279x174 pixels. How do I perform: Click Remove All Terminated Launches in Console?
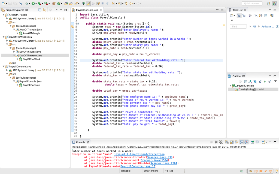[221, 142]
